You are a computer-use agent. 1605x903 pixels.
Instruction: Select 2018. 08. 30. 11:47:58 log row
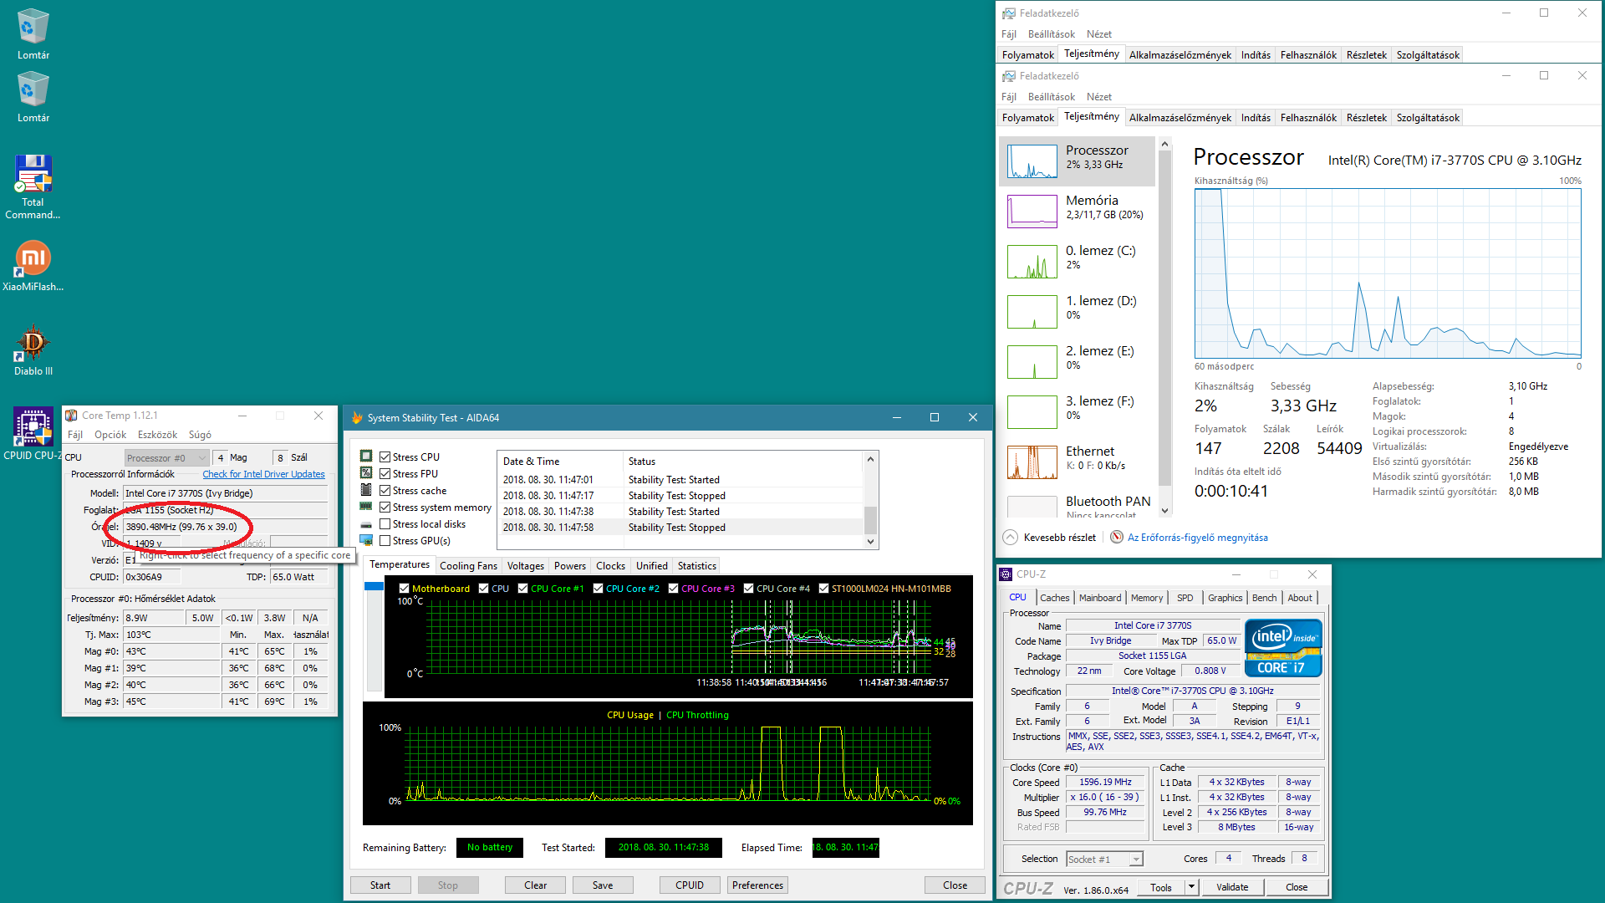click(681, 528)
